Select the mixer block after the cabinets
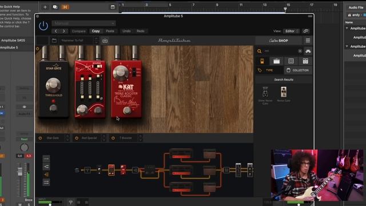366x206 pixels. point(226,170)
